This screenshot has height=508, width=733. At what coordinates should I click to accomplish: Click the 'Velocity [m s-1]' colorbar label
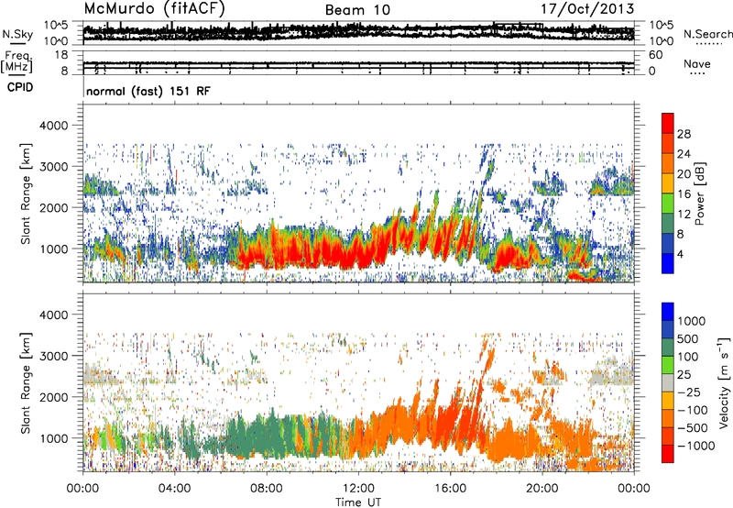tap(724, 382)
